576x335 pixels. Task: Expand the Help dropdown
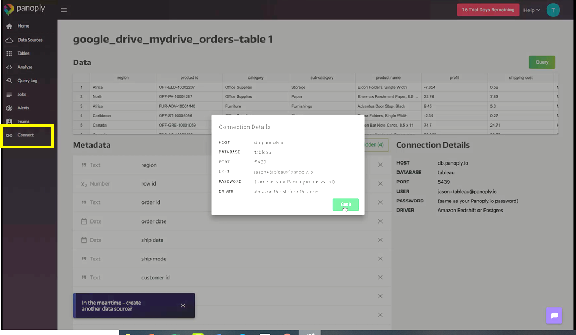532,10
